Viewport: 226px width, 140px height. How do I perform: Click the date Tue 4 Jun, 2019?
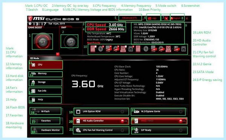(56, 24)
